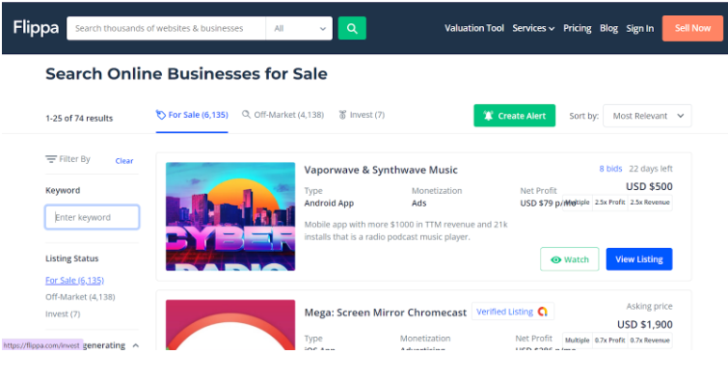Click the tag icon beside For Sale tab

point(161,115)
